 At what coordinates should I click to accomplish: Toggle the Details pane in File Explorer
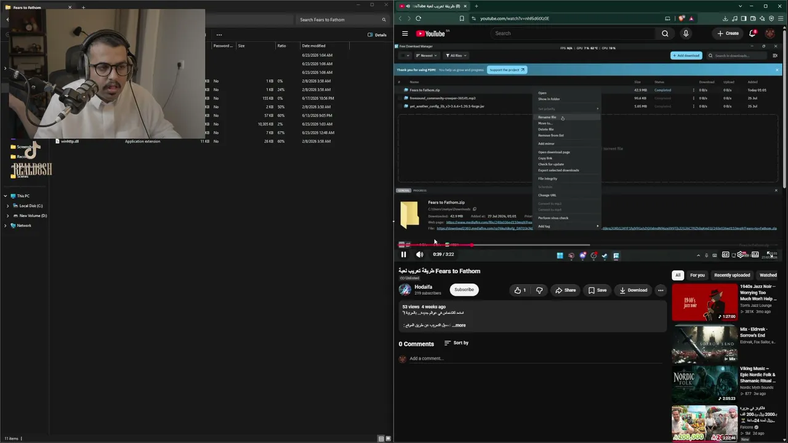click(377, 35)
